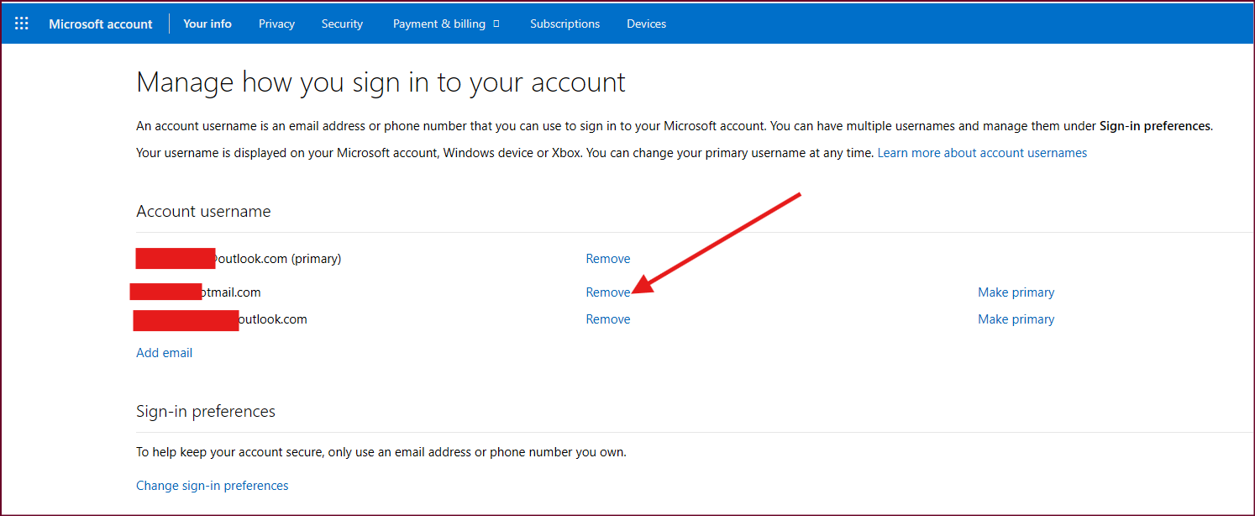Click the 'Your username is displayed' sentence
The image size is (1255, 516).
pos(505,153)
